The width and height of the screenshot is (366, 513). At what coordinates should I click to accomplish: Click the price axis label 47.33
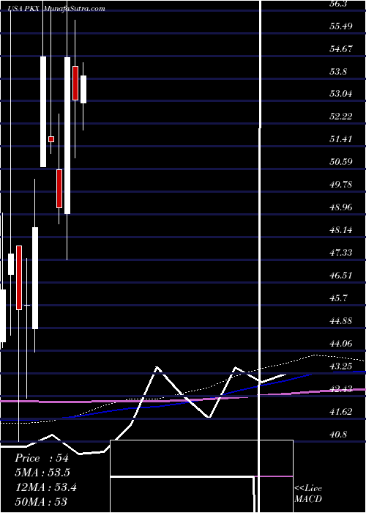click(341, 253)
